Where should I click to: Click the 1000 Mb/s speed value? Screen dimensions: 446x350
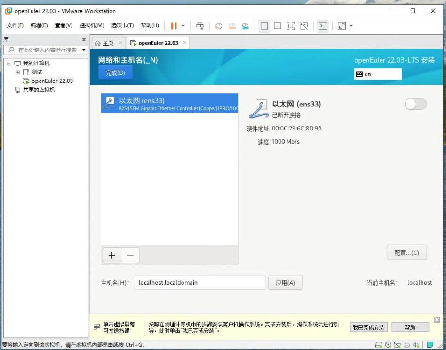click(286, 141)
